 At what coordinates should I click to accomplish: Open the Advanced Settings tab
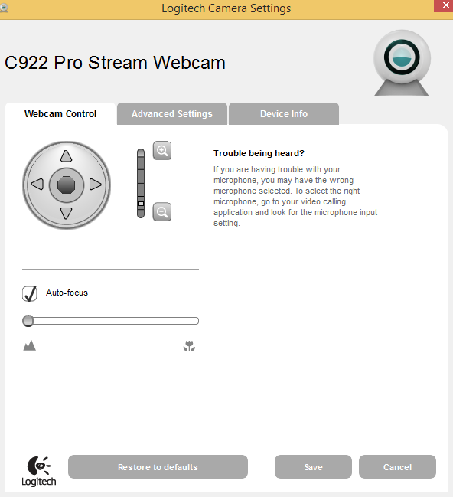(172, 114)
